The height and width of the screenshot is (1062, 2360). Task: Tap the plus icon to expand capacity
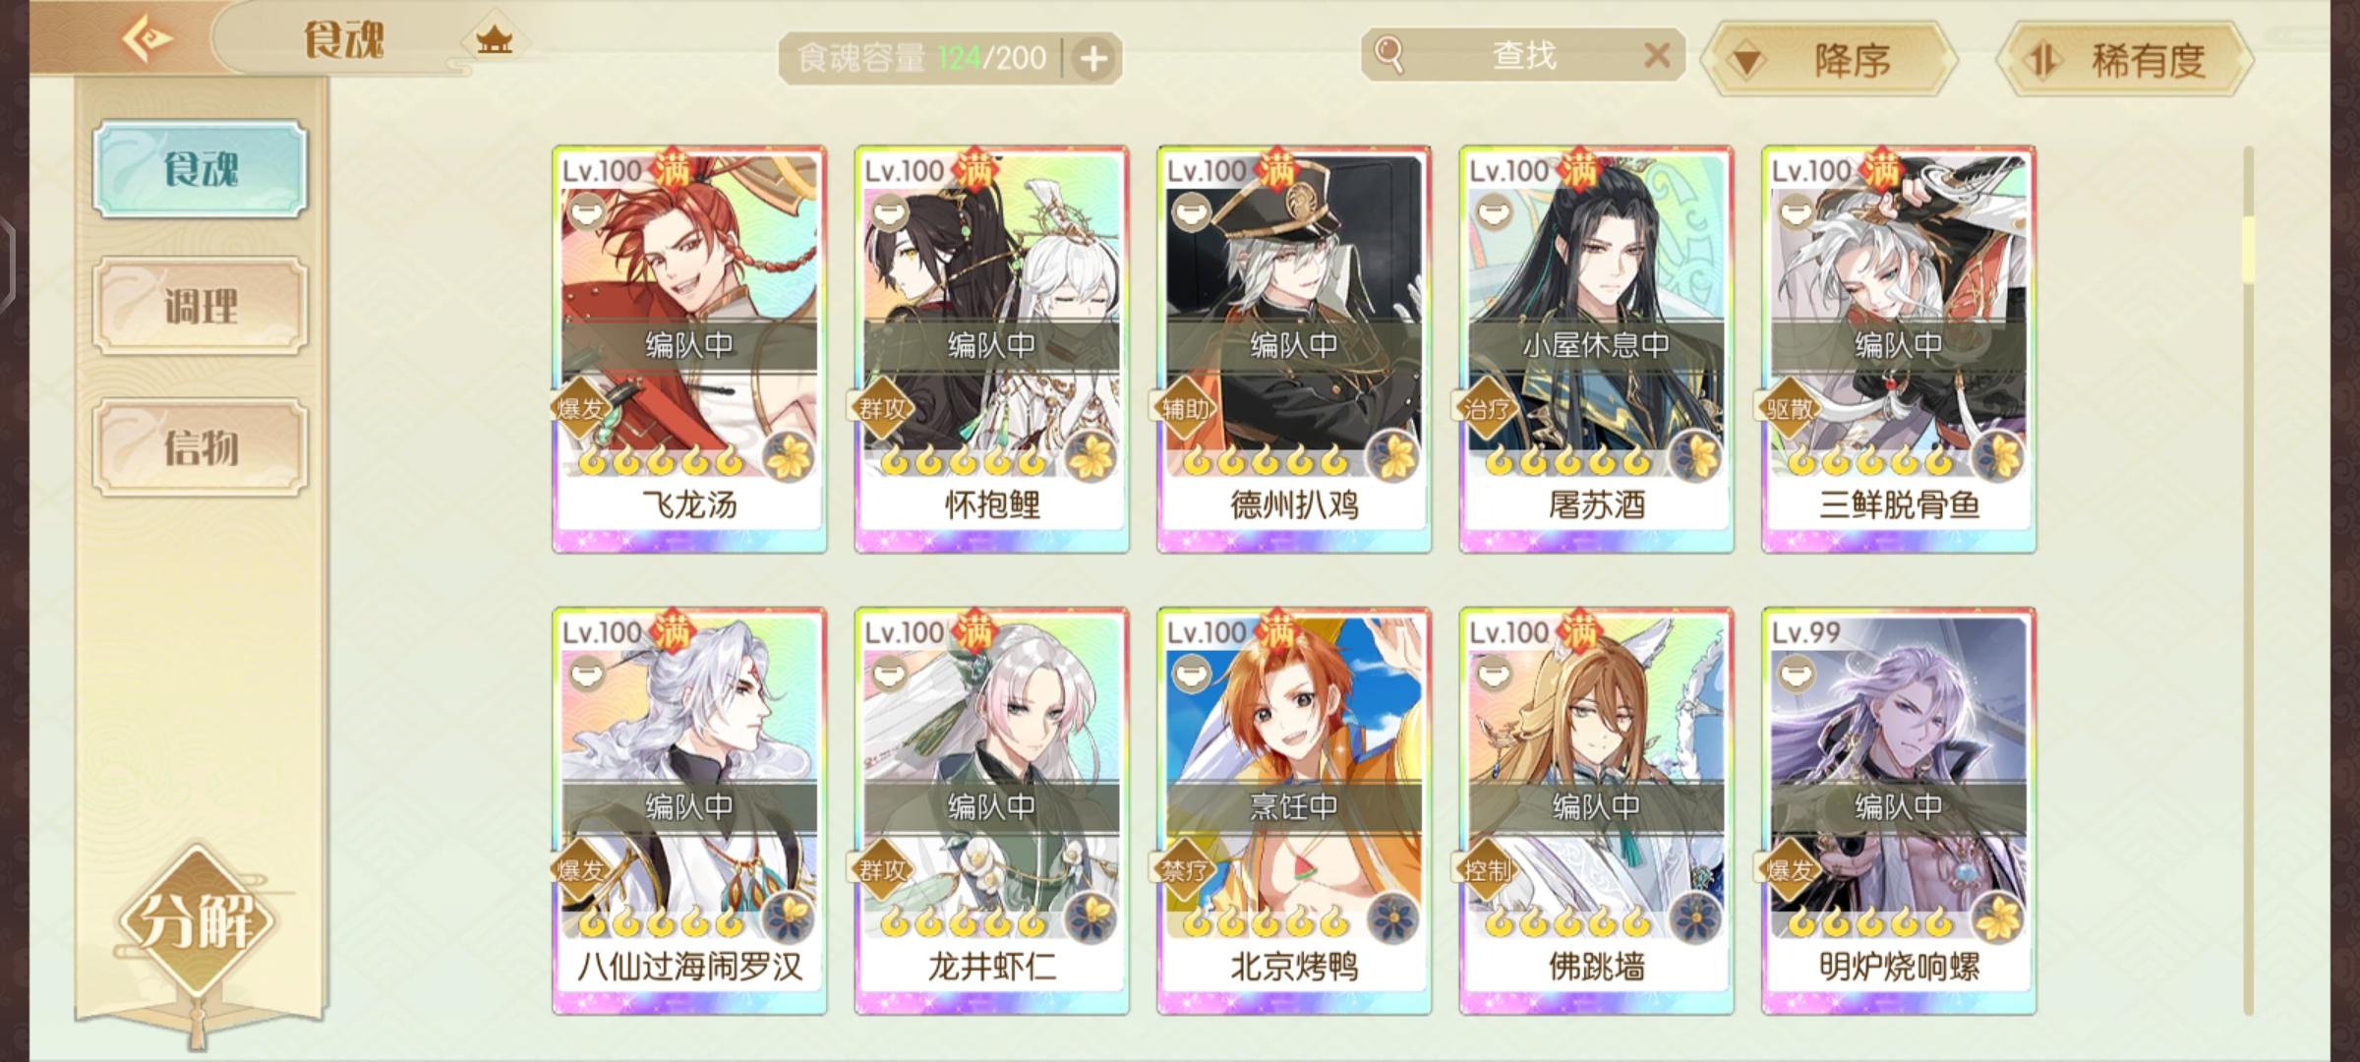click(1093, 59)
